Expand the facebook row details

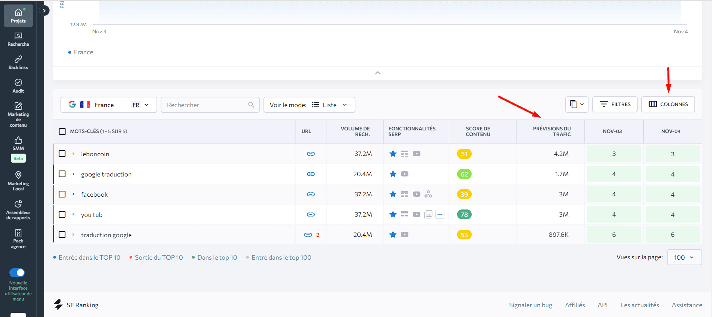[x=74, y=194]
